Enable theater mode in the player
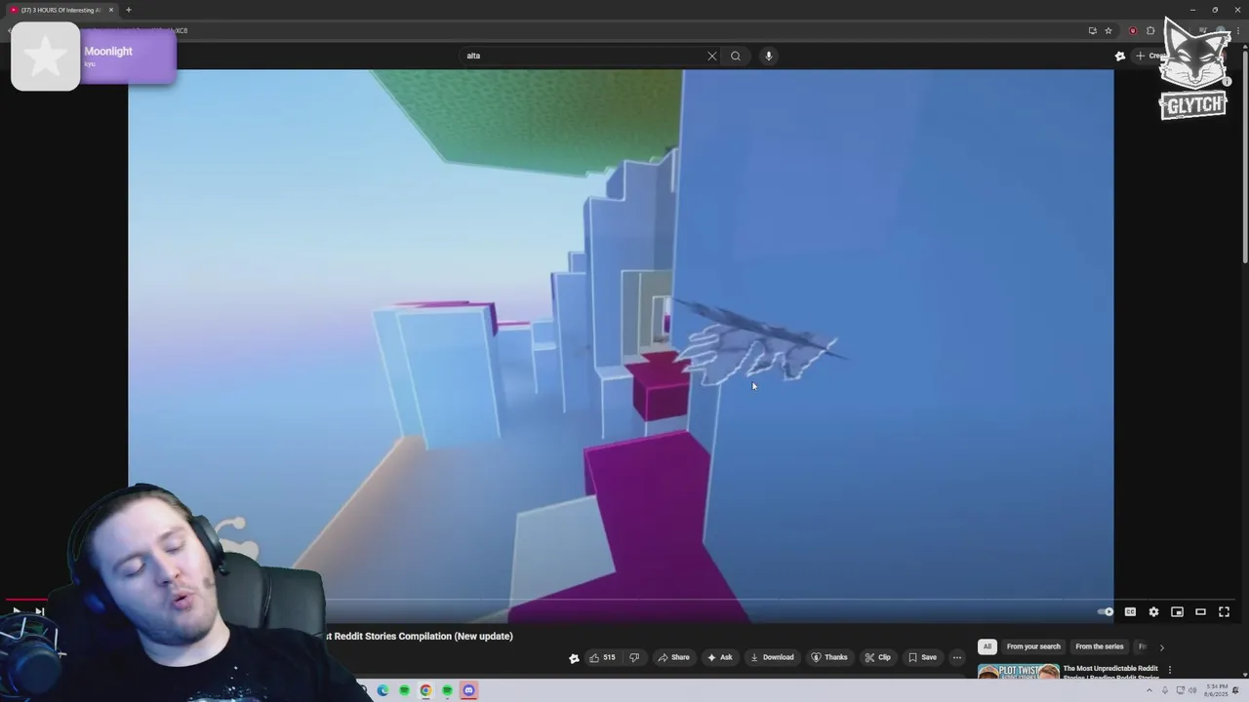The height and width of the screenshot is (702, 1249). coord(1200,611)
